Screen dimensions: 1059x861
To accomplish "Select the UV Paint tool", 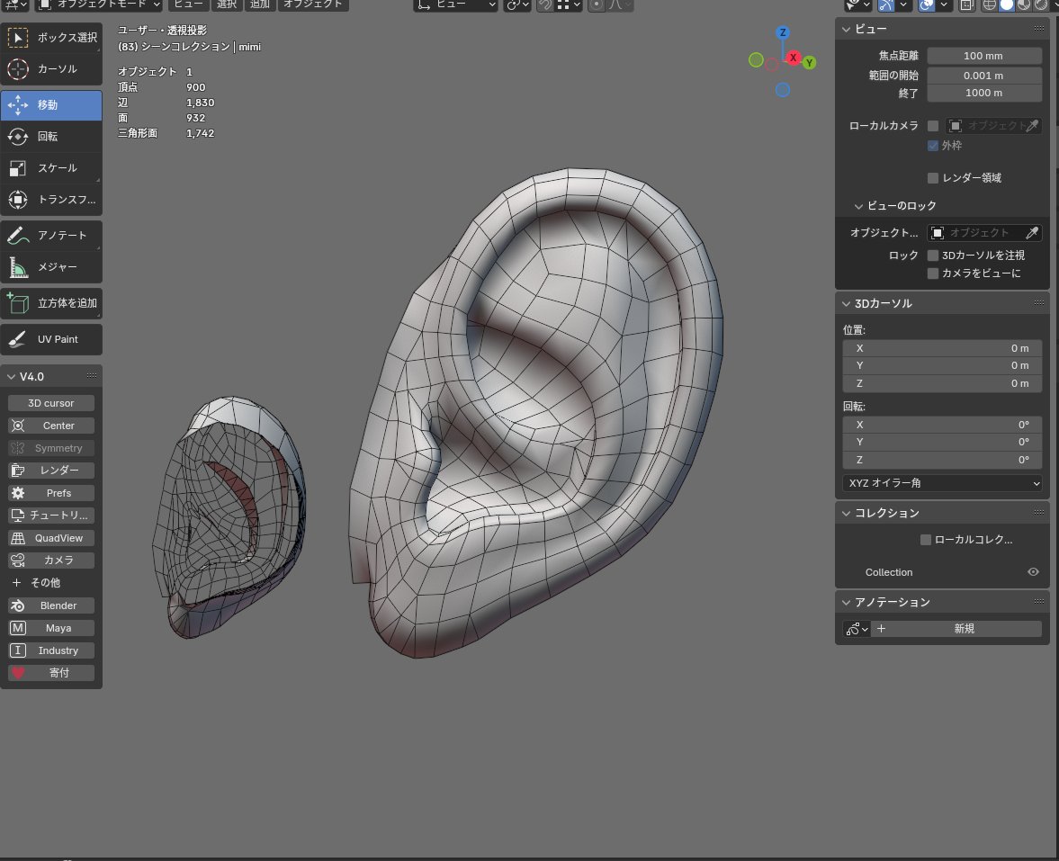I will pos(51,340).
